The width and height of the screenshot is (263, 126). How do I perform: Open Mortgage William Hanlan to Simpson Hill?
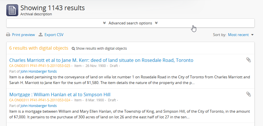click(x=60, y=94)
